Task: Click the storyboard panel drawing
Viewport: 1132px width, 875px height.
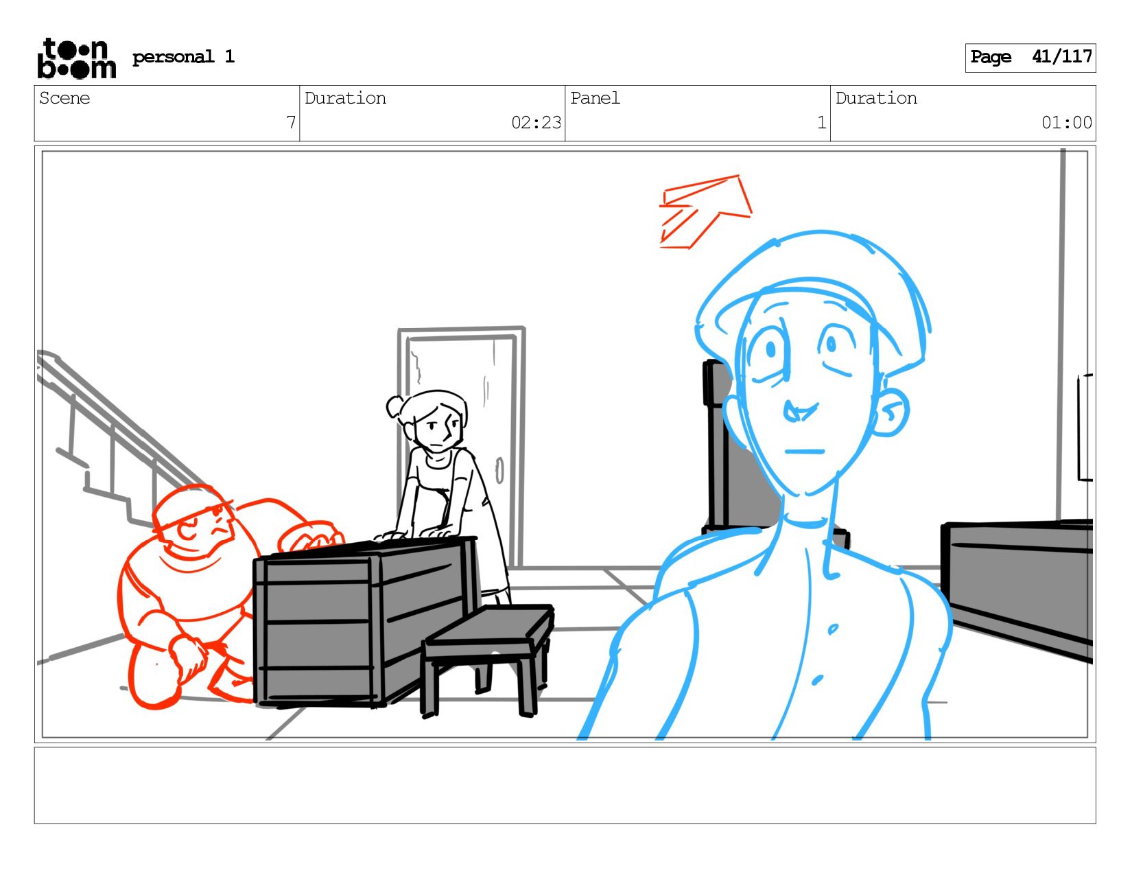Action: [565, 444]
